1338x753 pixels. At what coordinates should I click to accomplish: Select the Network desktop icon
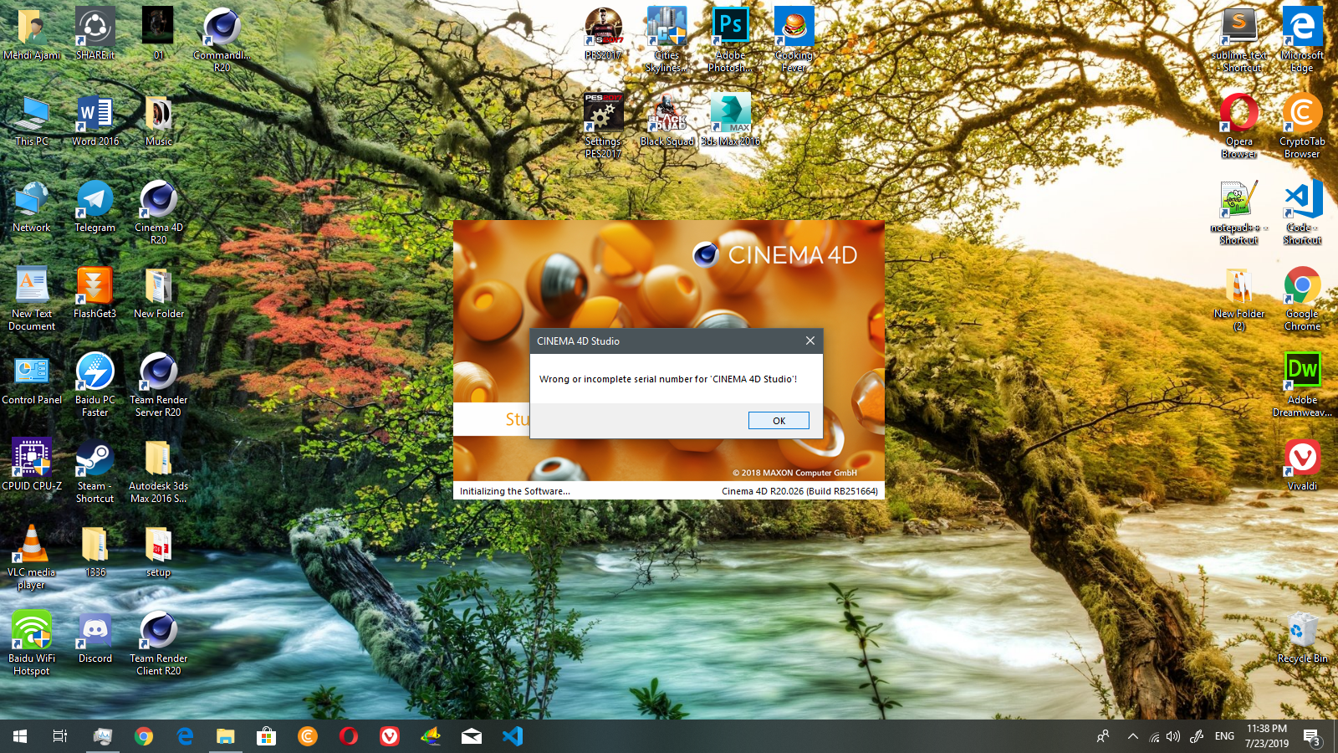coord(32,206)
